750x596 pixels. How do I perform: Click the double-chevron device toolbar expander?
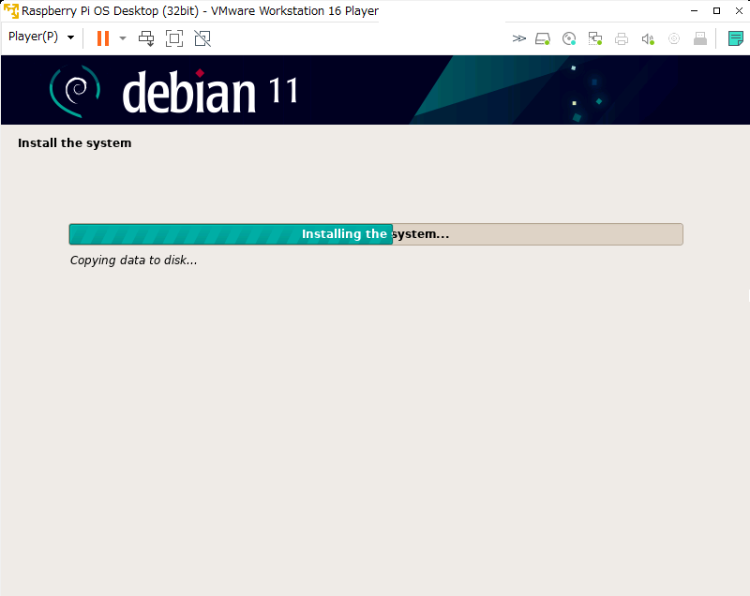pyautogui.click(x=519, y=38)
